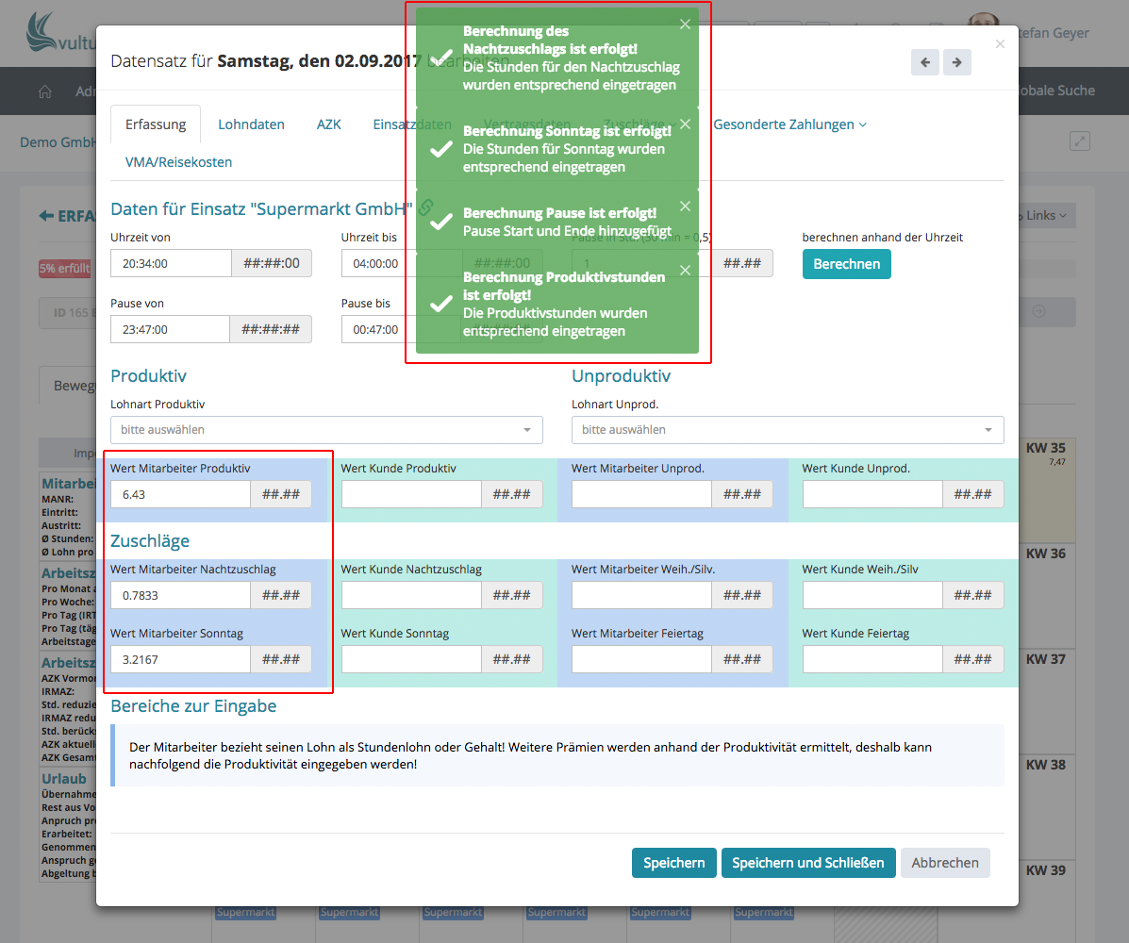
Task: Close the Datensatz dialog with X
Action: pos(1000,43)
